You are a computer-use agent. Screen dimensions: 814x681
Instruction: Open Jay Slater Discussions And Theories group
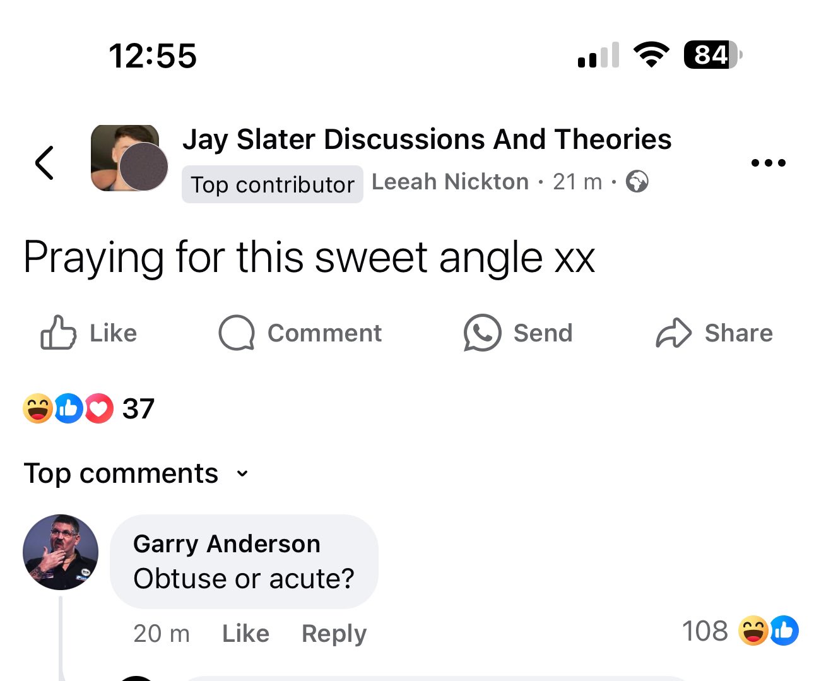point(427,139)
